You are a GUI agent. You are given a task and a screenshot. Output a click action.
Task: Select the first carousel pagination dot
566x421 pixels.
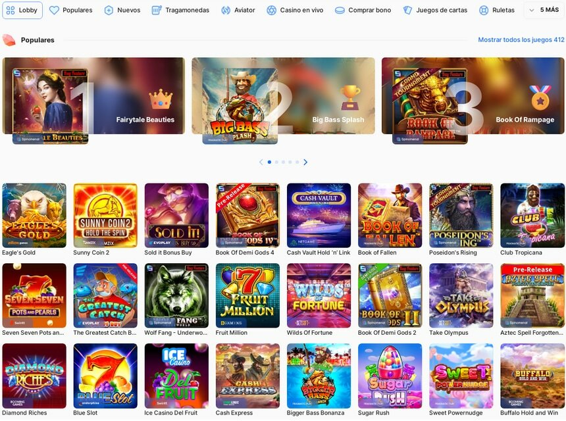pyautogui.click(x=269, y=162)
